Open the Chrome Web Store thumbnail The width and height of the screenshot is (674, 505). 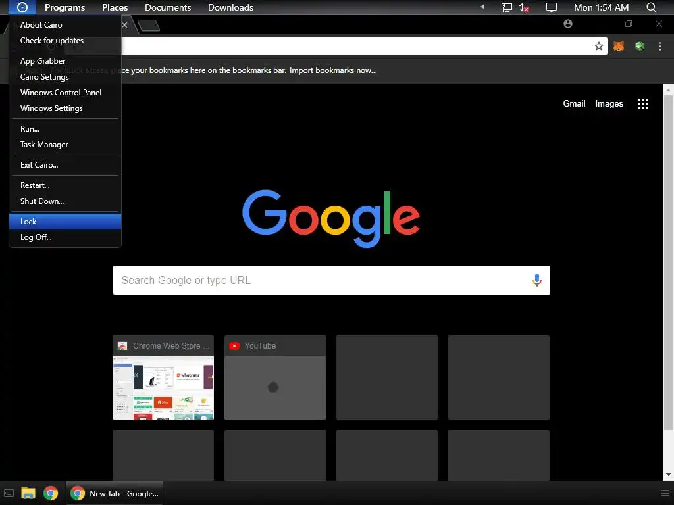163,377
